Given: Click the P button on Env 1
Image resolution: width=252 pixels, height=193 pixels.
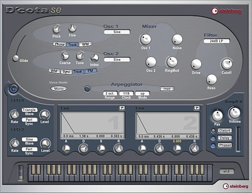Looking at the screenshot, I should (x=122, y=108).
